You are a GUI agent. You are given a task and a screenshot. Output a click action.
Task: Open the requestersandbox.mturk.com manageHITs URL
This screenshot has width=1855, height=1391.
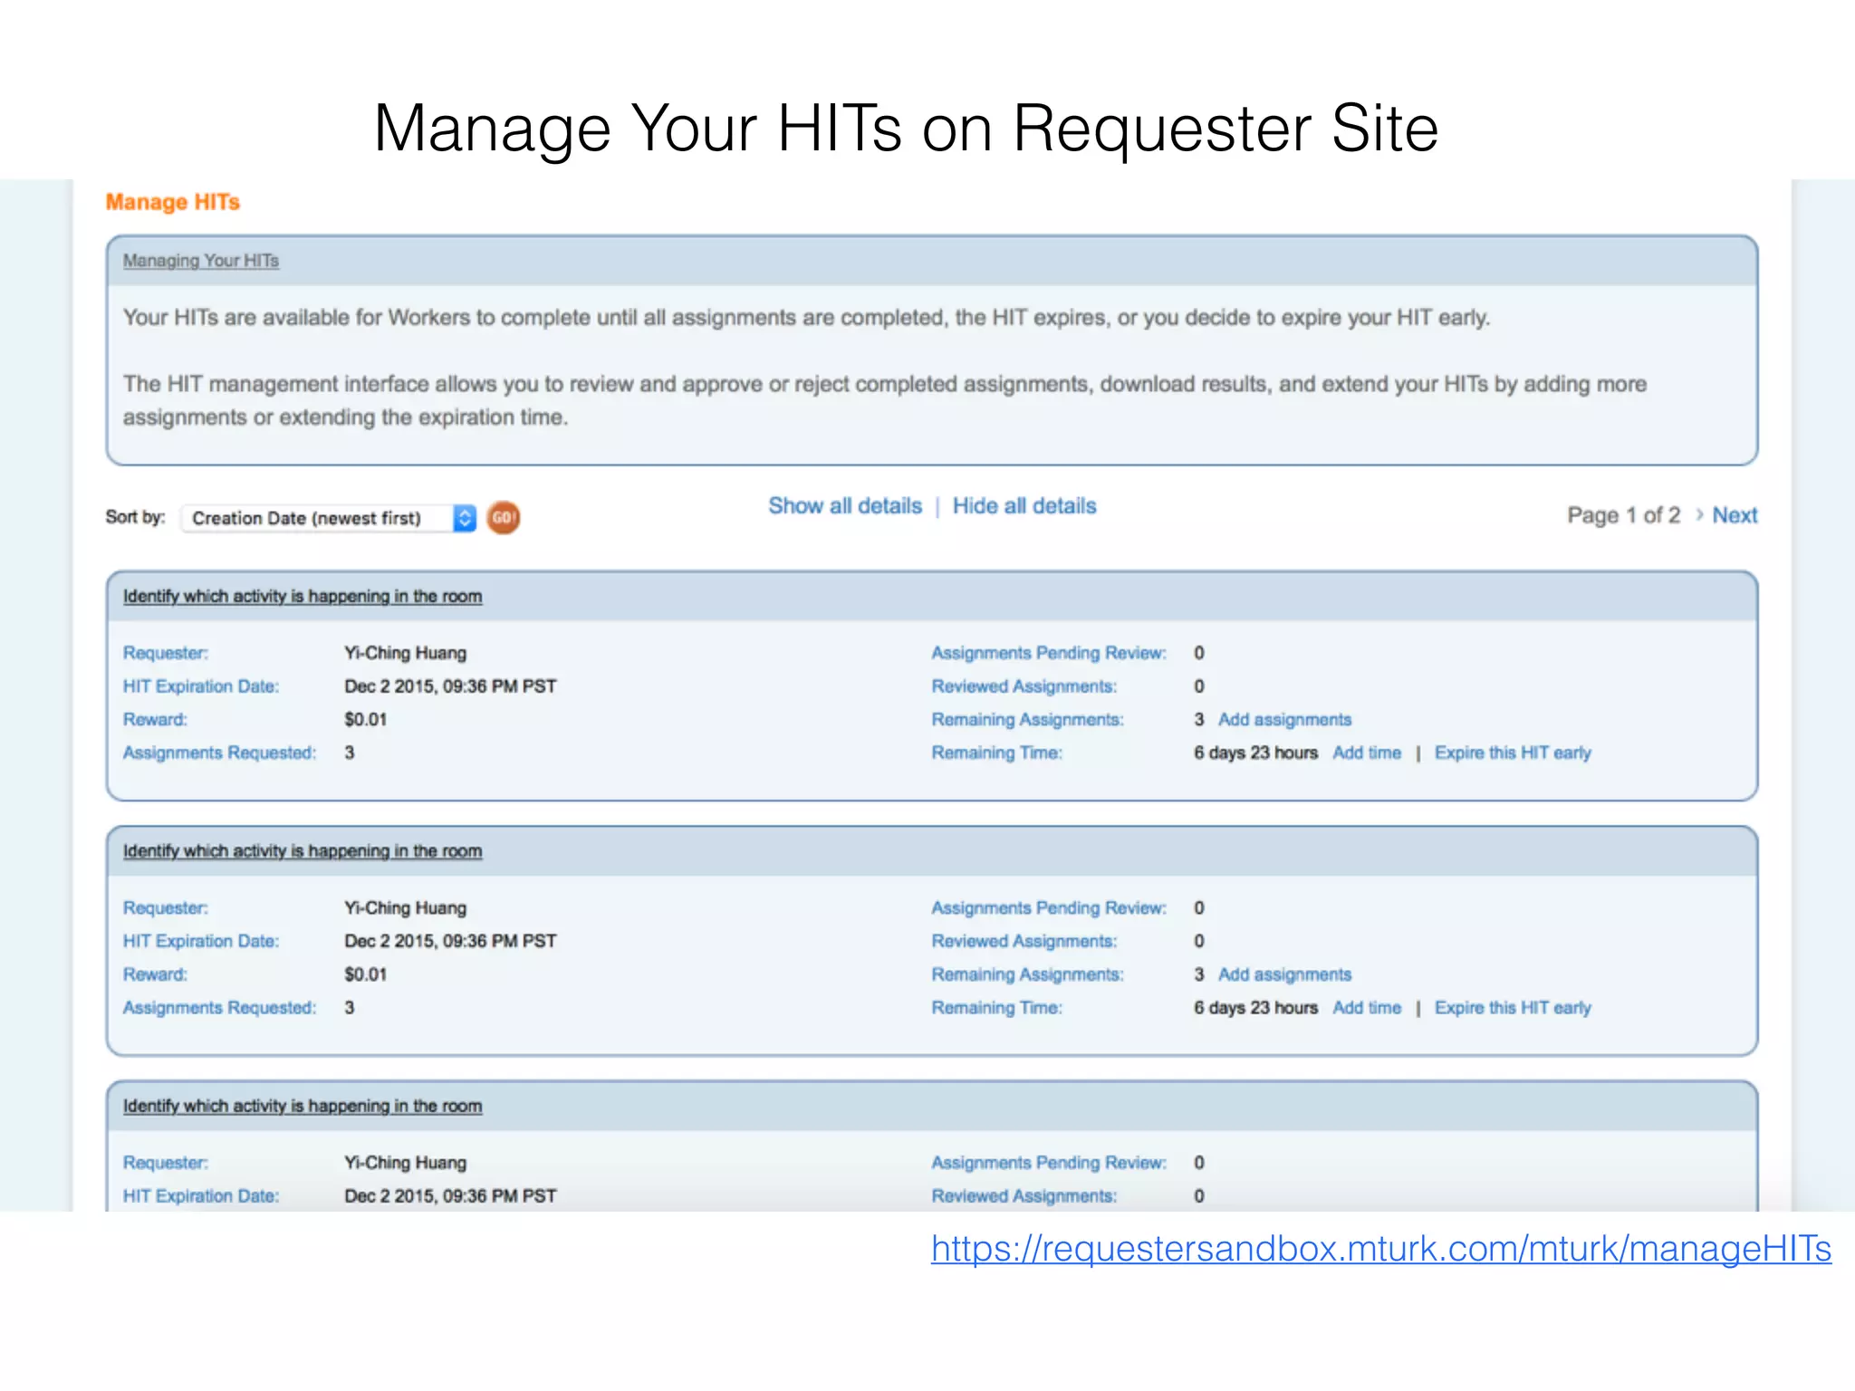(x=1381, y=1250)
